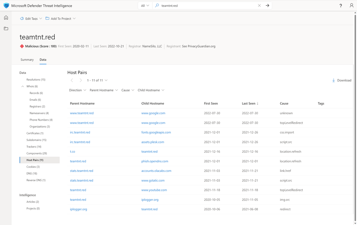Open the Child Hostname filter dropdown
The height and width of the screenshot is (225, 357).
pyautogui.click(x=151, y=90)
